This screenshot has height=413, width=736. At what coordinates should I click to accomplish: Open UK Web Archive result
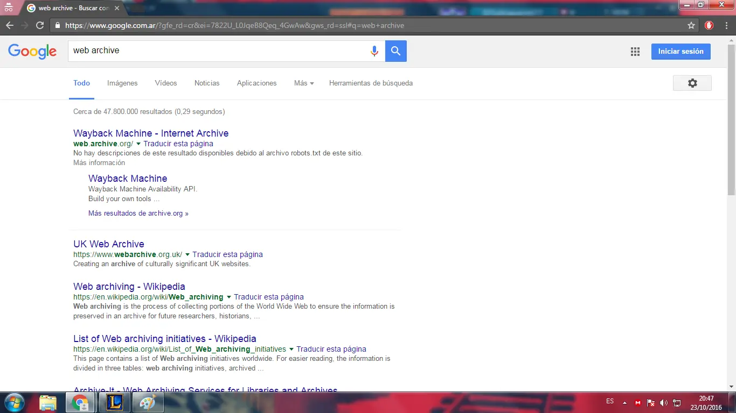109,244
